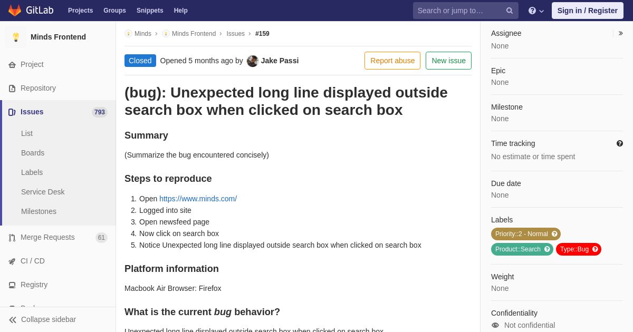
Task: Collapse right sidebar with chevron icon
Action: coord(620,33)
